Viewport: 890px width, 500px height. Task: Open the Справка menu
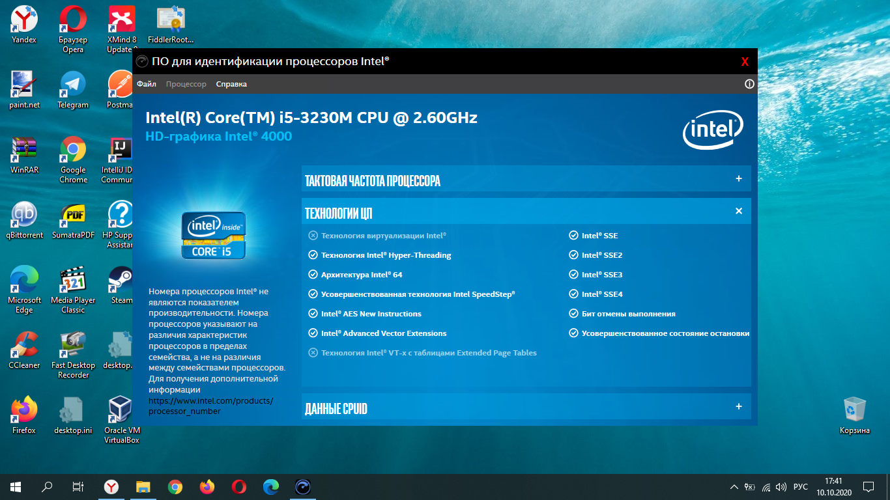click(231, 84)
